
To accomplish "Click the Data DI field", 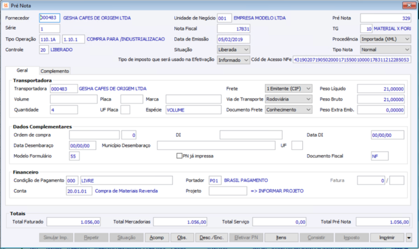I will pos(388,135).
